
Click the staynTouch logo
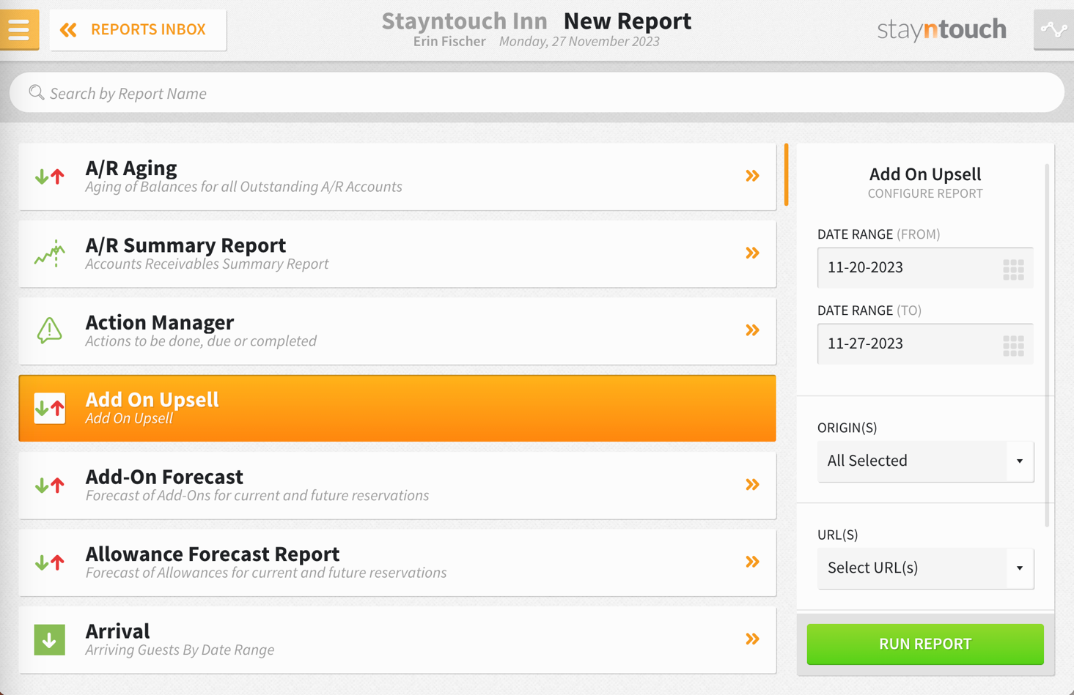pyautogui.click(x=942, y=29)
